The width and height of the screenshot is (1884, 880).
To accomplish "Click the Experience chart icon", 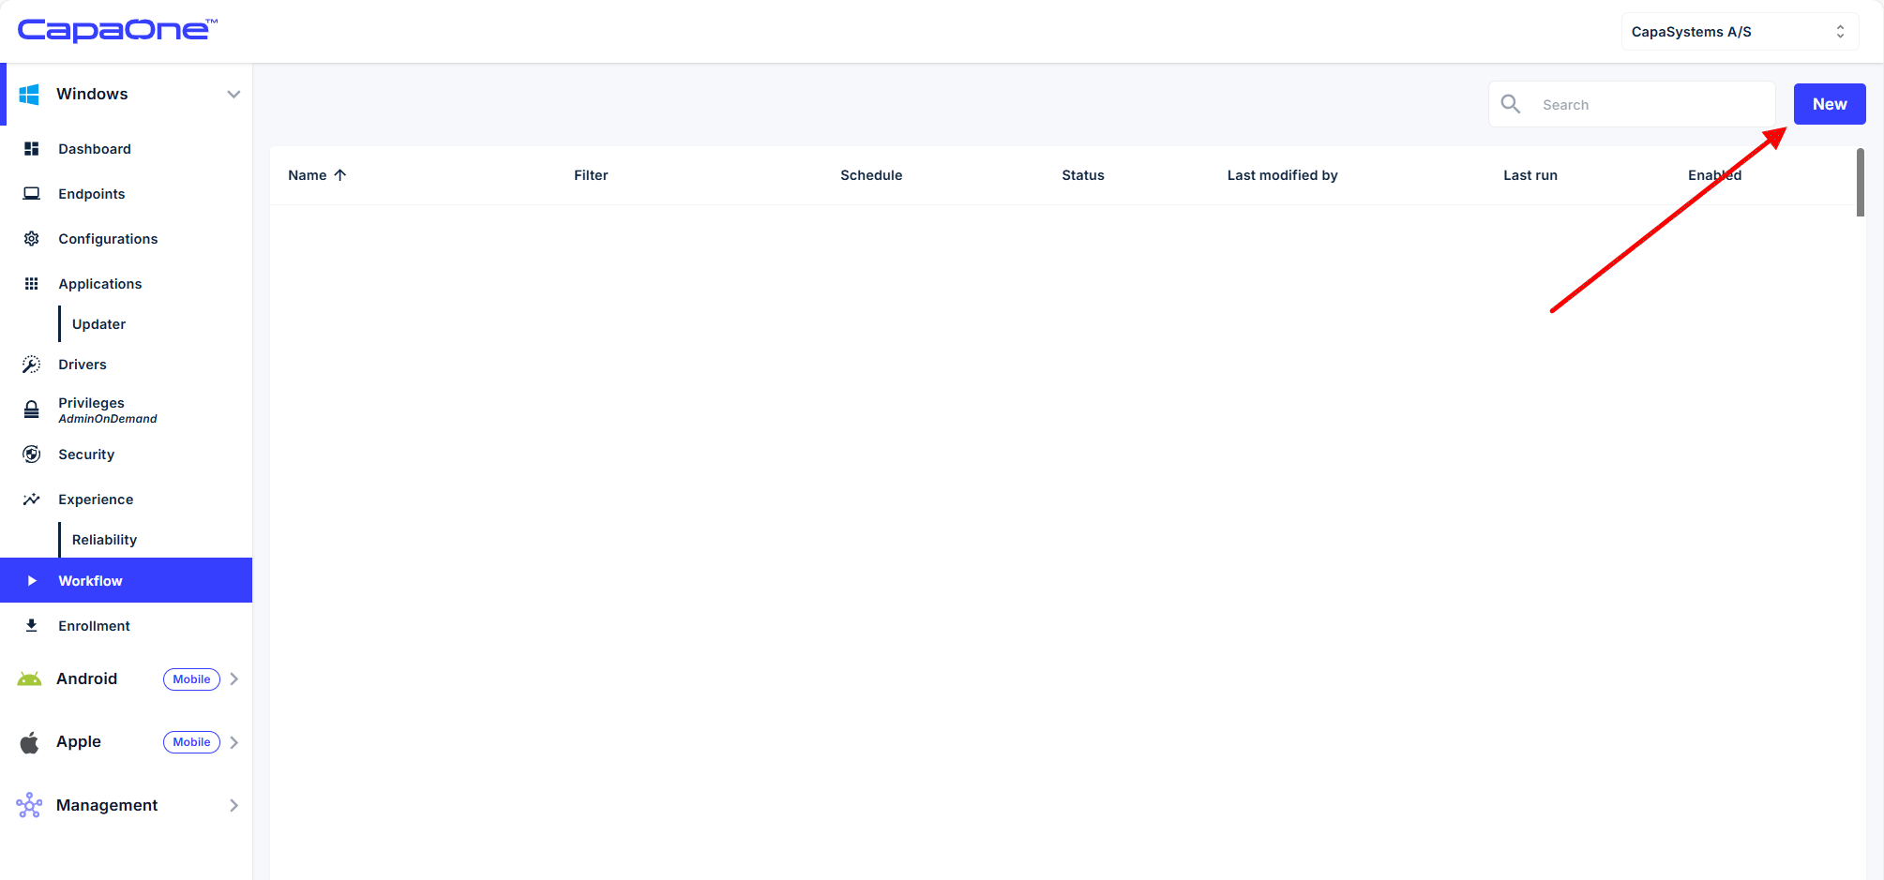I will pos(31,500).
